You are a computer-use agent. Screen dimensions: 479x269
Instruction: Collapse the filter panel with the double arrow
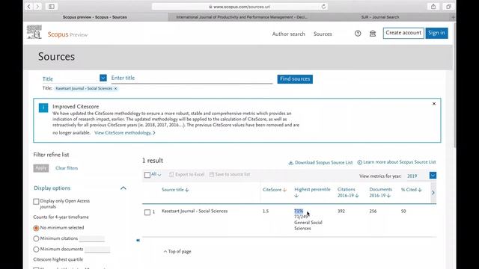[x=138, y=241]
